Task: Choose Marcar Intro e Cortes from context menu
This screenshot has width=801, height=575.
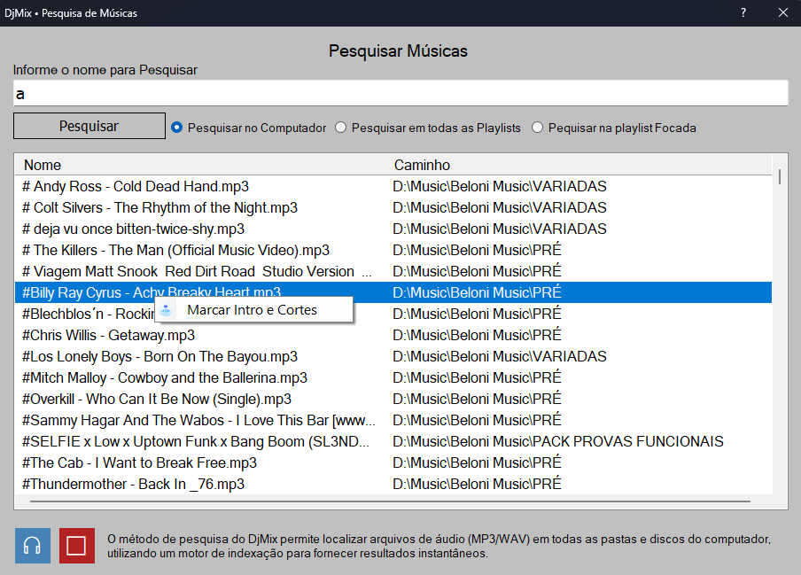Action: click(253, 309)
